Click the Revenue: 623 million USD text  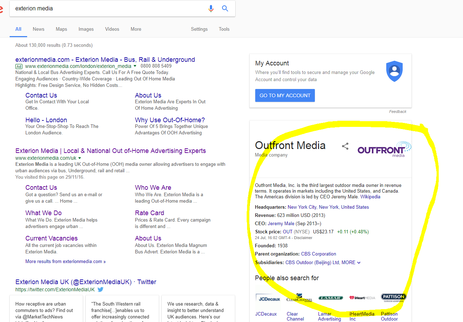(x=290, y=216)
